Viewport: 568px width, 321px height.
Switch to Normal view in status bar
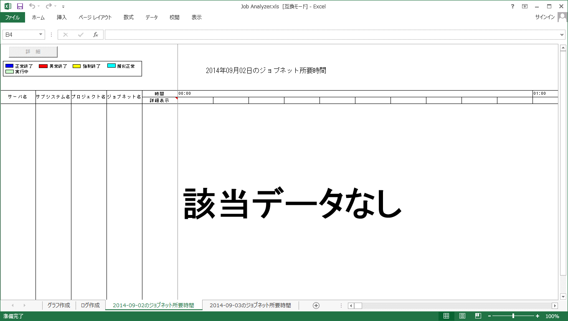[446, 316]
